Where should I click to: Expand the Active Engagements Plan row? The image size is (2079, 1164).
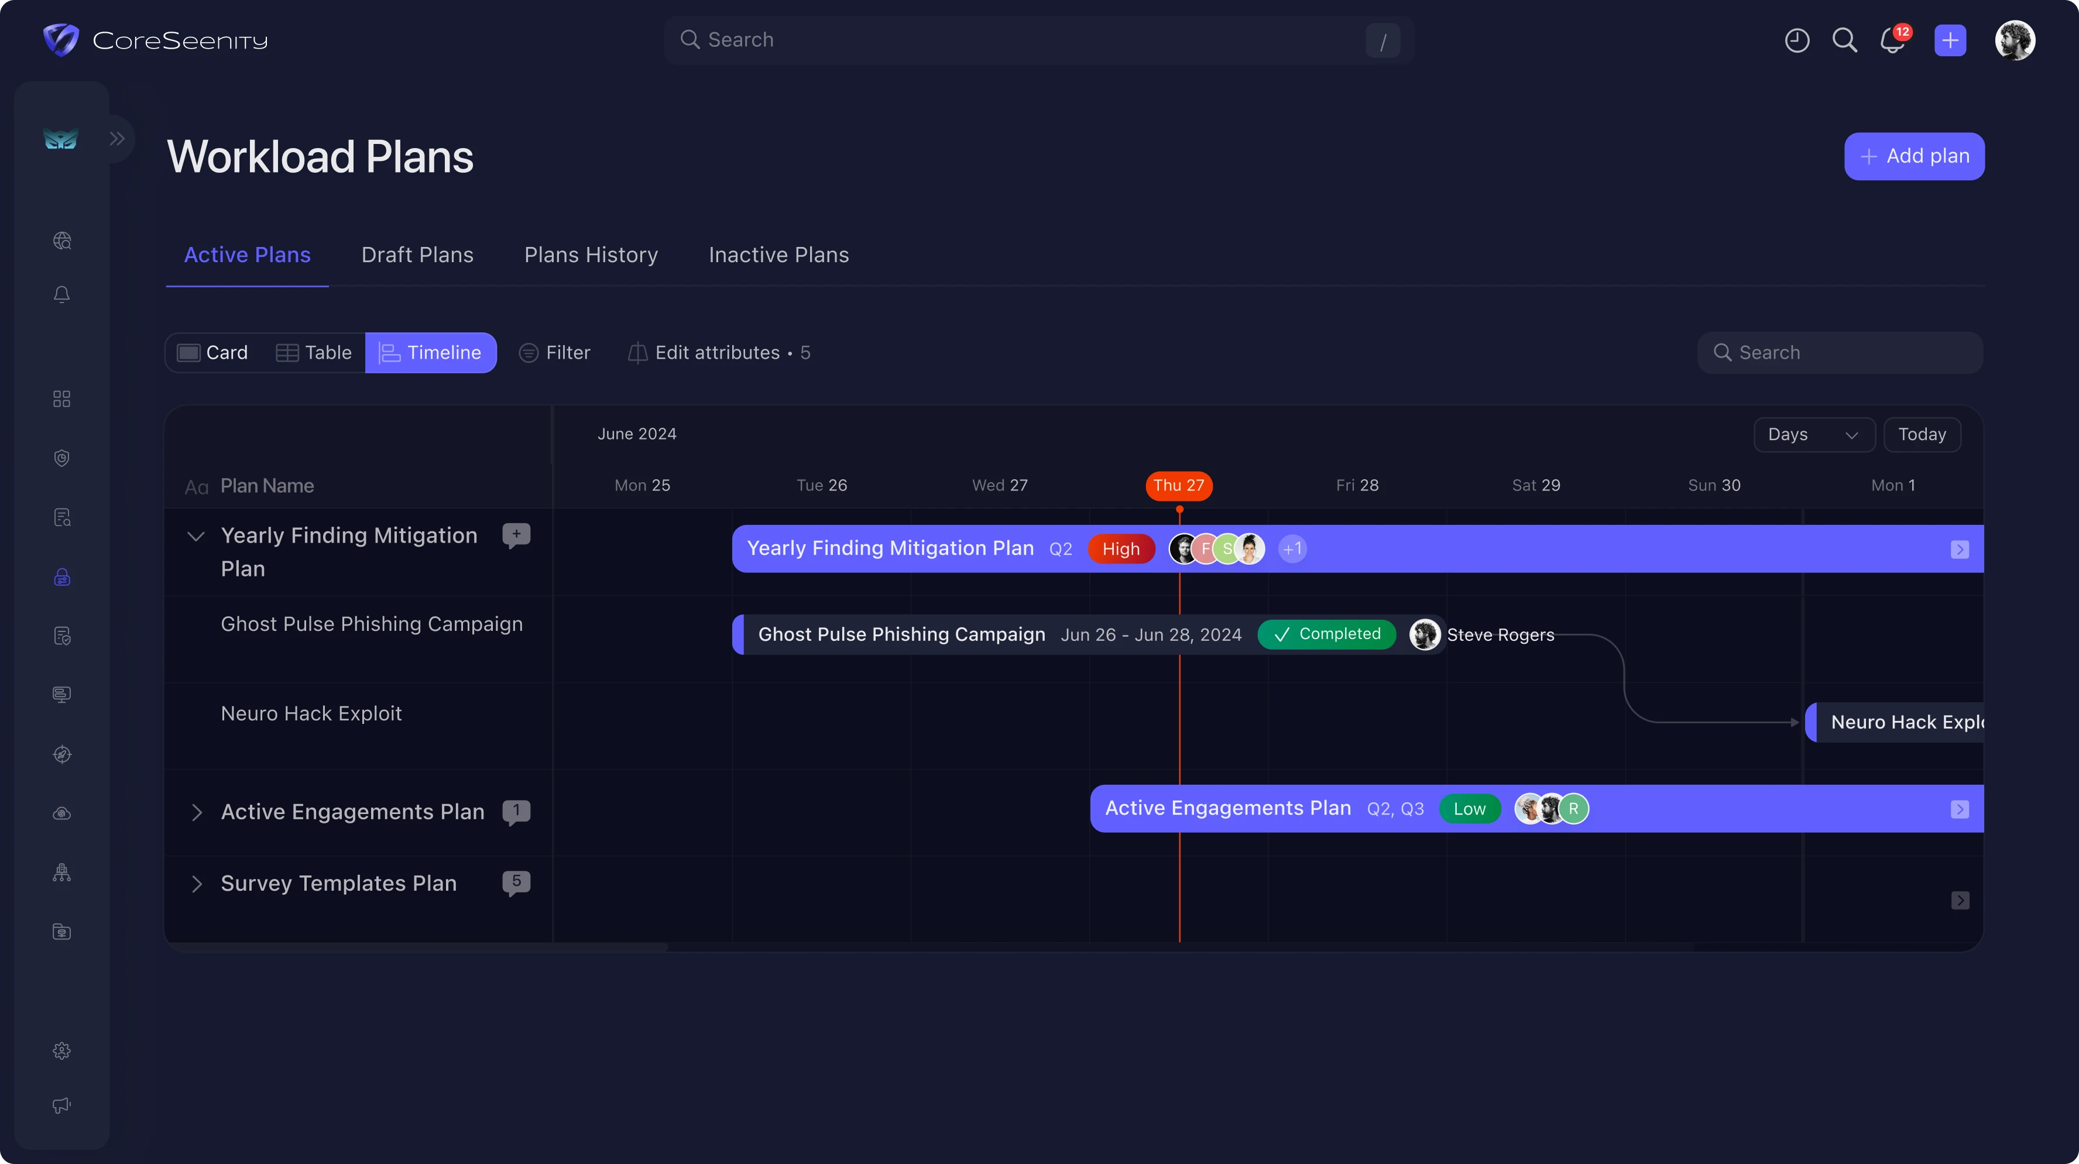point(196,812)
